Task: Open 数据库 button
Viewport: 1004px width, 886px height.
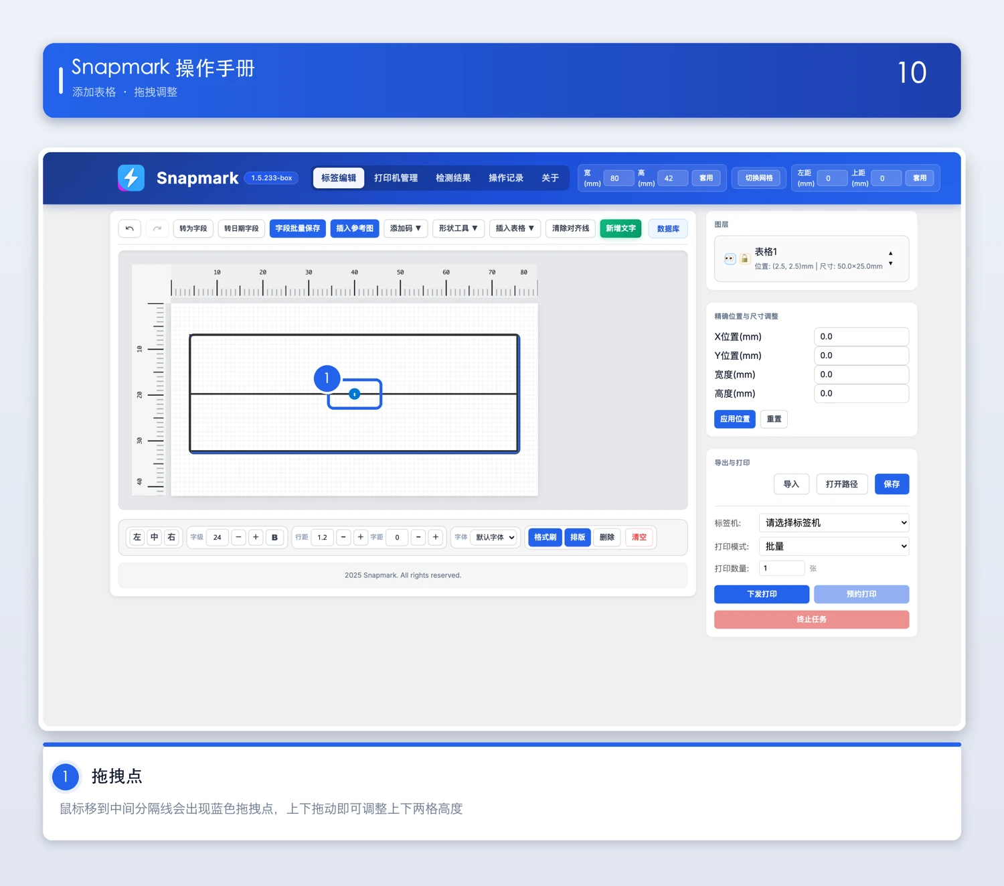Action: (668, 228)
